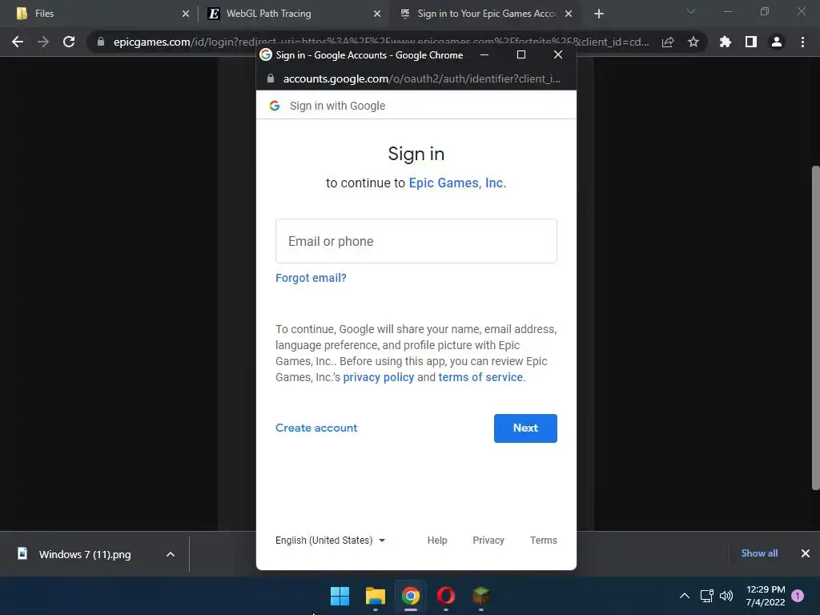Open English (United States) language dropdown

point(331,541)
